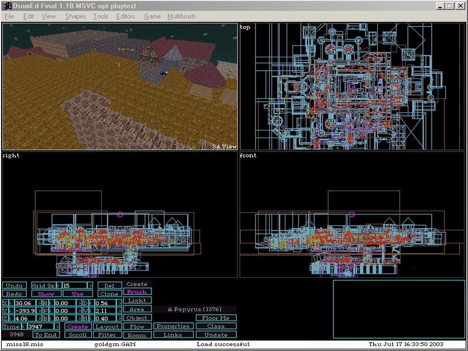Open the Game menu

[152, 16]
